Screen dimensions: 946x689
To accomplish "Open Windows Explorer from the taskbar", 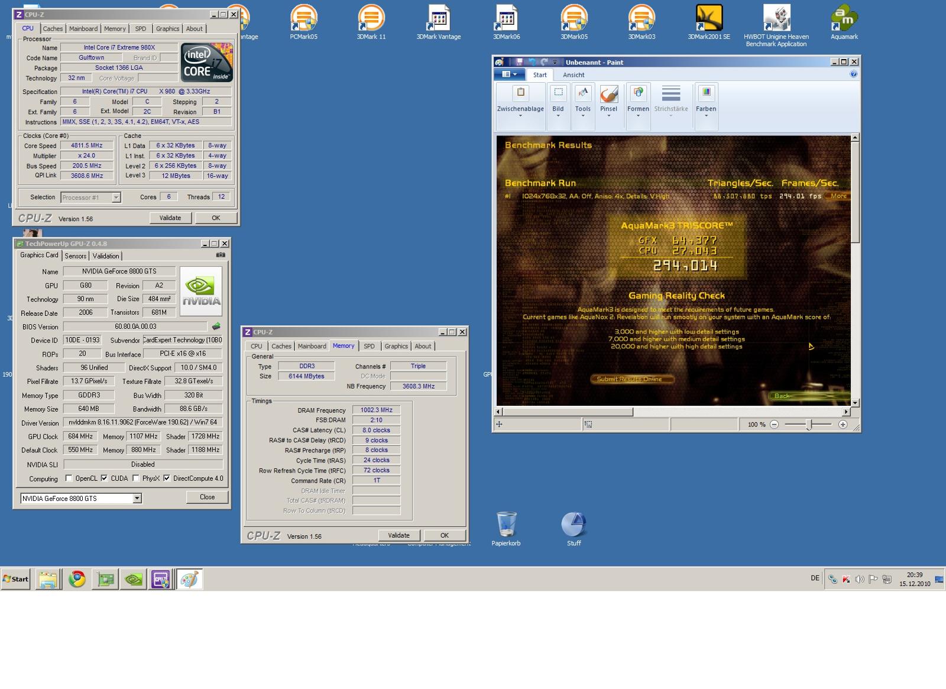I will (x=48, y=579).
